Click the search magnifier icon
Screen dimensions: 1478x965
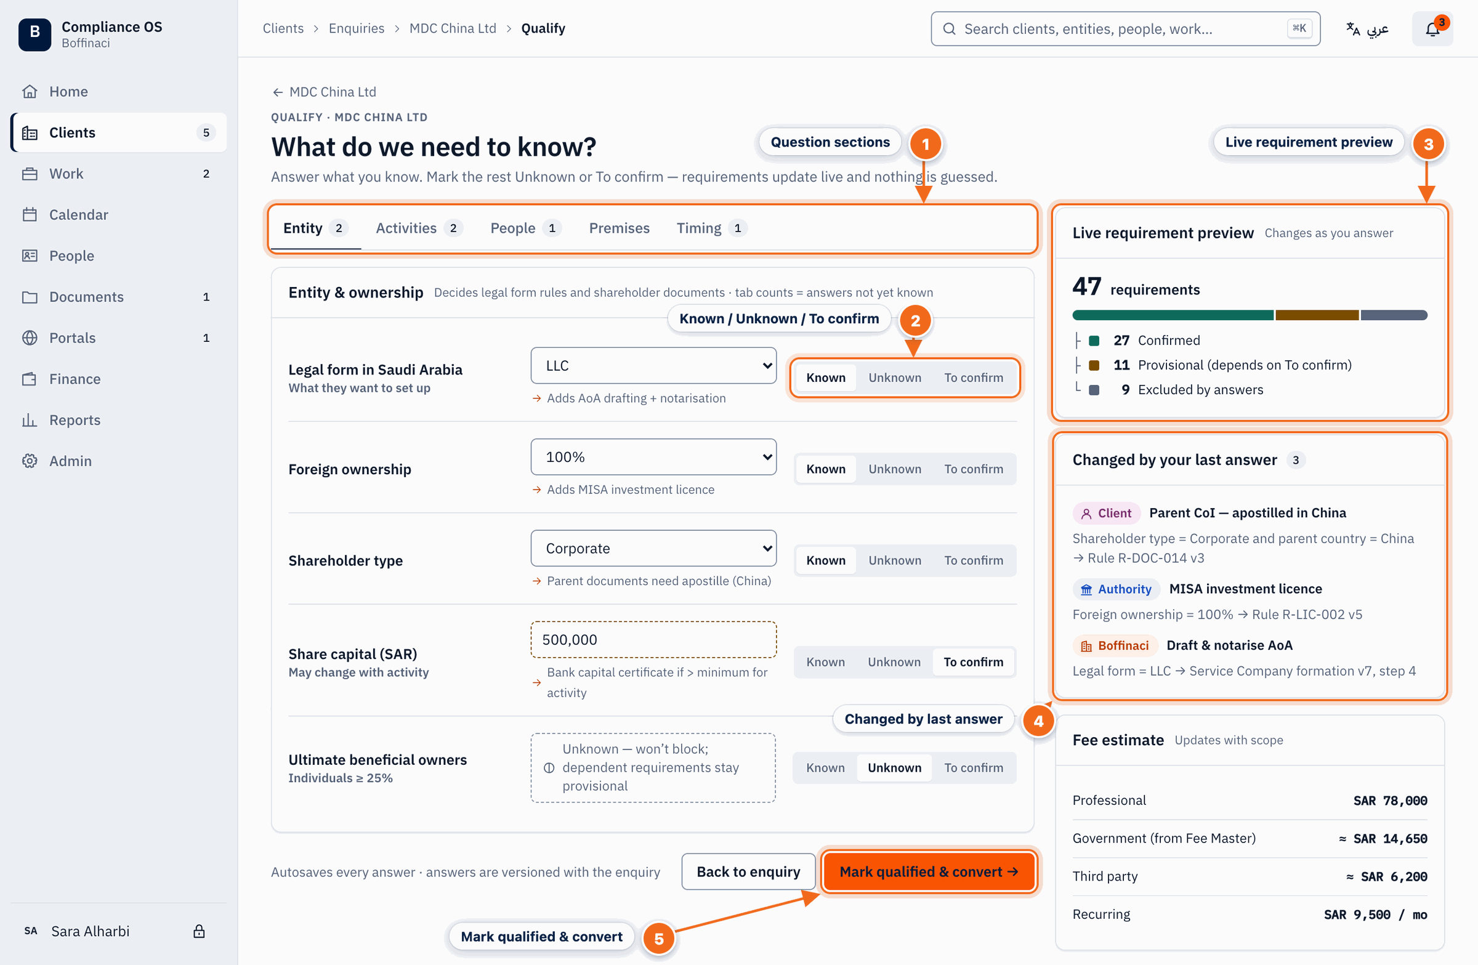click(949, 28)
